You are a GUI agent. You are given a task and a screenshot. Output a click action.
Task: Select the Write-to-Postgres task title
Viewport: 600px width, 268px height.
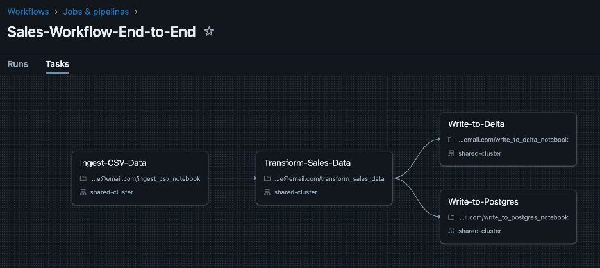point(483,201)
